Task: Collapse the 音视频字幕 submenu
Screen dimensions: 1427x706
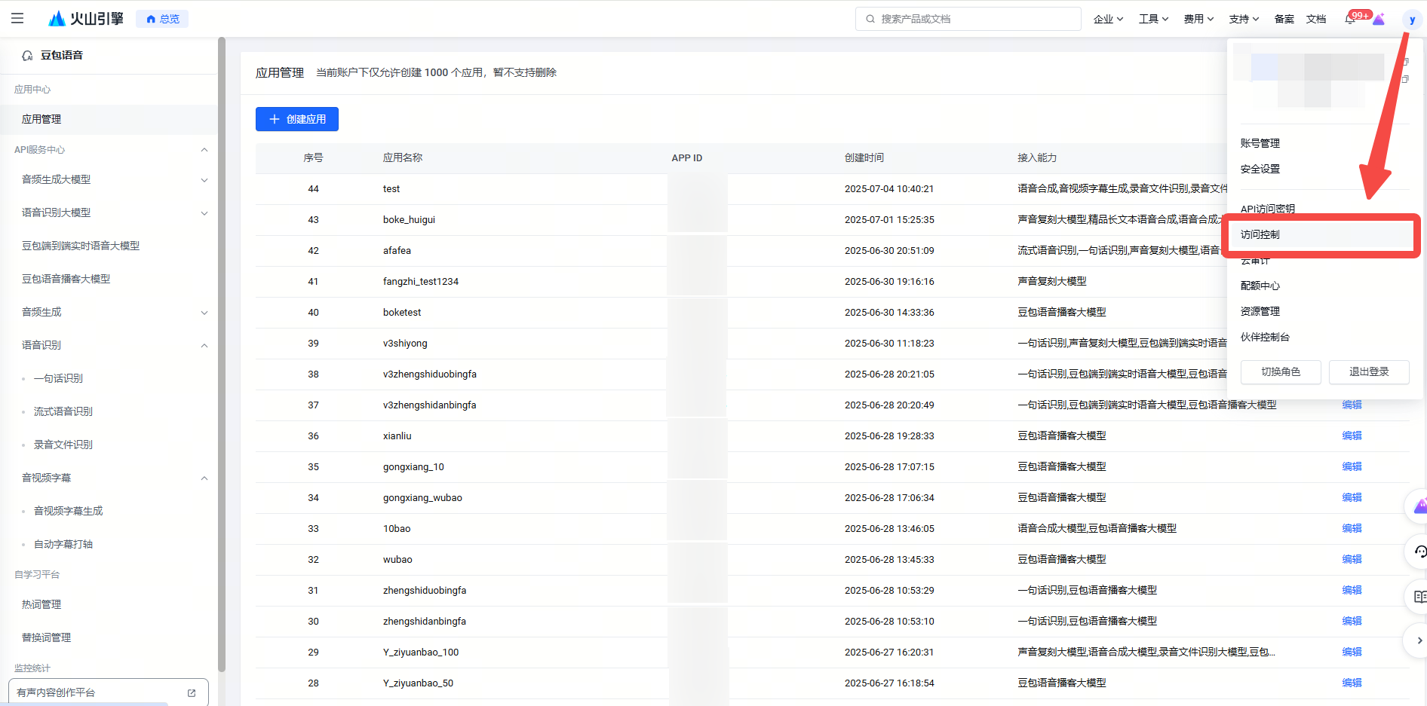Action: pos(204,478)
